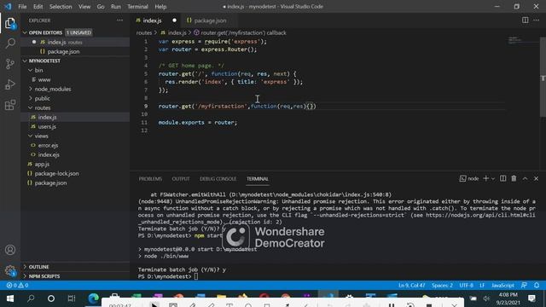Open error.ejs in views folder

[x=75, y=146]
